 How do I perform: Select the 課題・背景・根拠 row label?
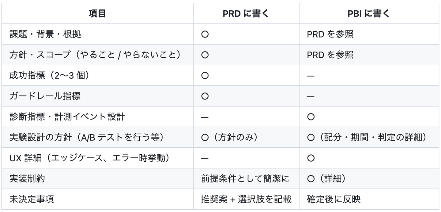45,34
